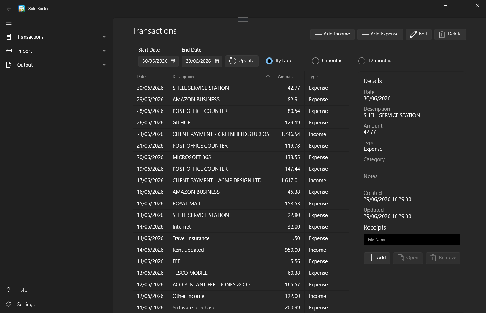The height and width of the screenshot is (313, 486).
Task: Select the Software purchase transaction
Action: [240, 307]
